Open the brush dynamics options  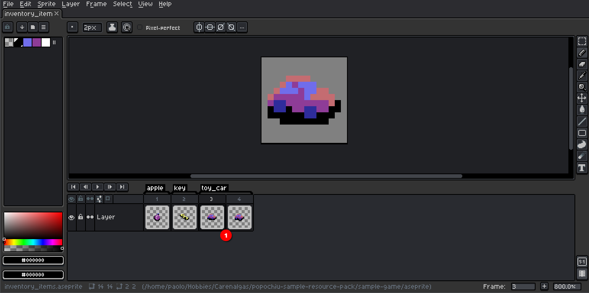click(127, 27)
